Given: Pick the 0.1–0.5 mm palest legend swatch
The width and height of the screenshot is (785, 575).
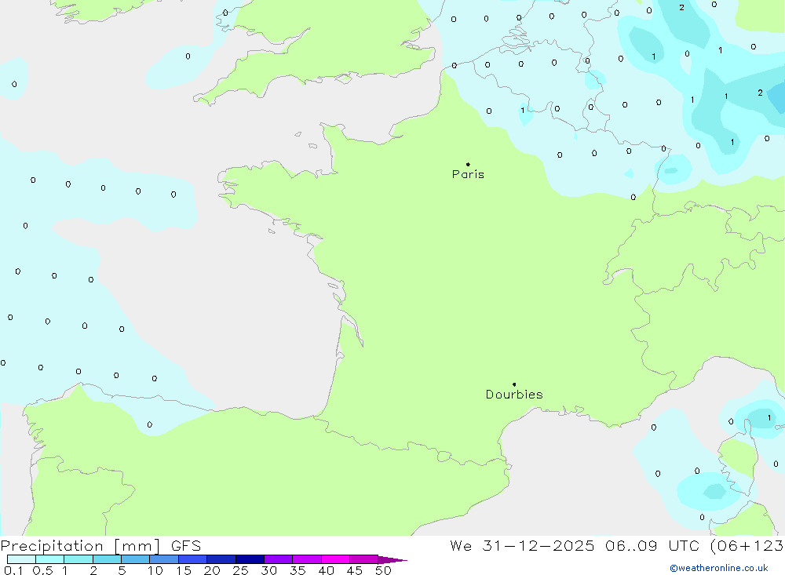Looking at the screenshot, I should pyautogui.click(x=21, y=559).
